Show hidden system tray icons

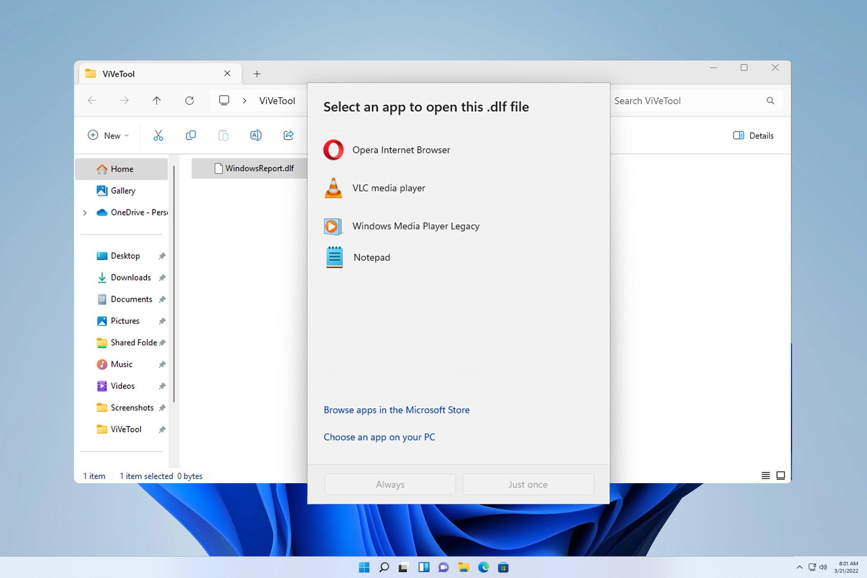(x=800, y=567)
